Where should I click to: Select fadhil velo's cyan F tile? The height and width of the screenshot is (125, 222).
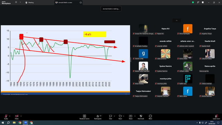(188, 79)
